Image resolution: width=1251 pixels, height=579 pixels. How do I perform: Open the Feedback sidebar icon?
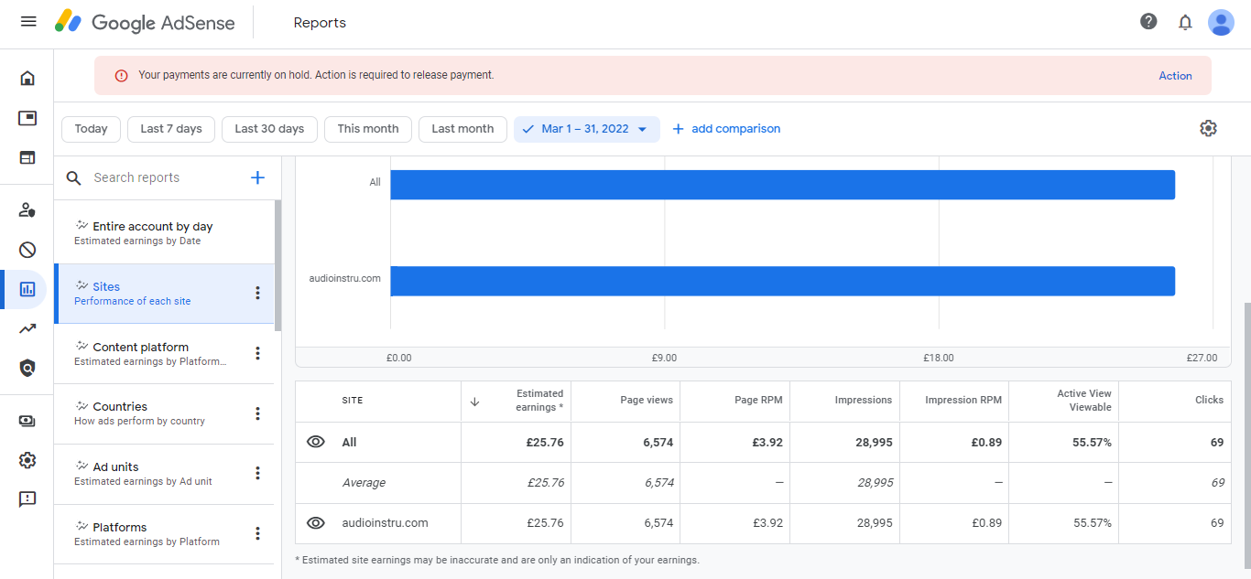[x=27, y=499]
